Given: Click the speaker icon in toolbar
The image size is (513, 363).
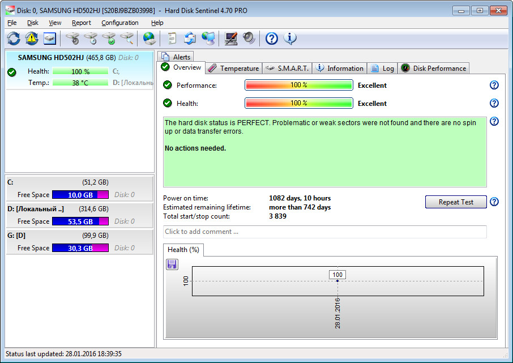Looking at the screenshot, I should [x=249, y=39].
